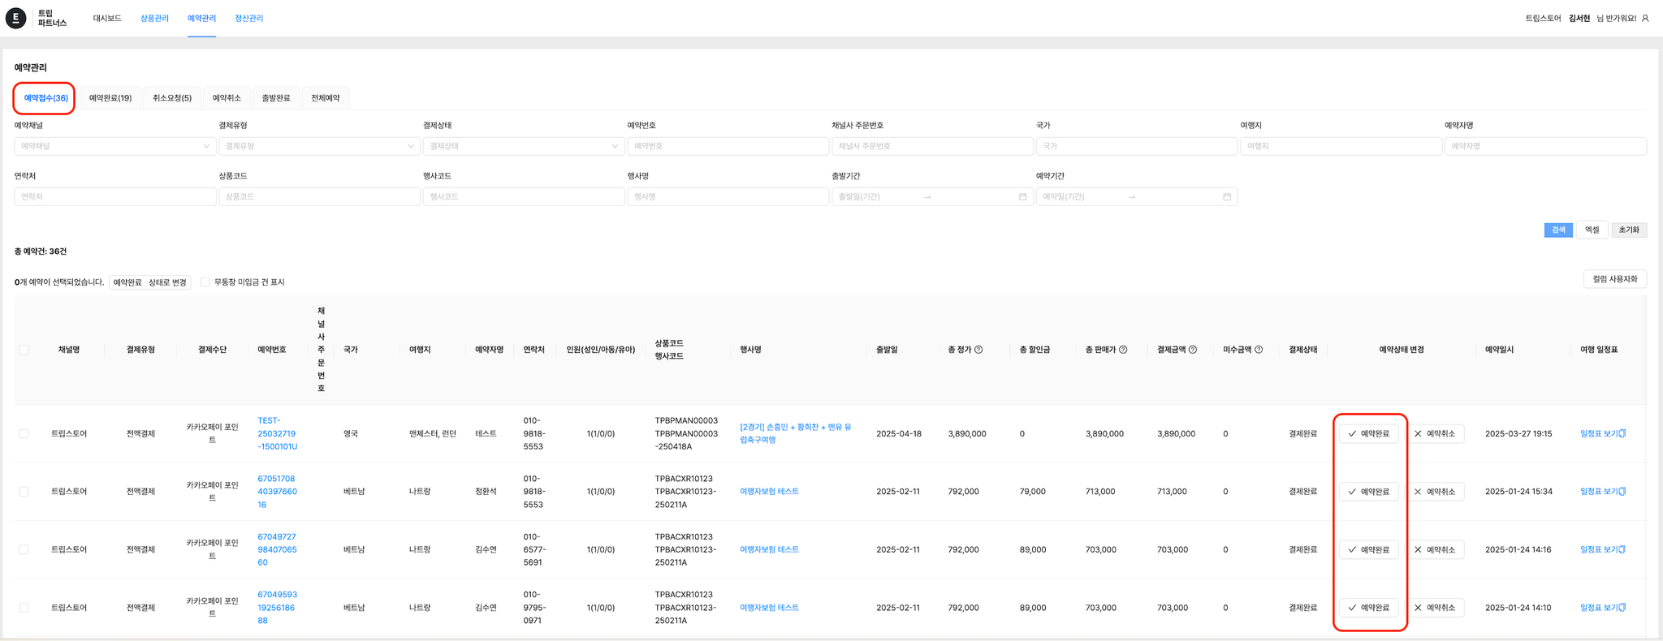Viewport: 1663px width, 641px height.
Task: Click copy icon after 일정표 보기 for 2025-03-27 19:15 row
Action: (x=1622, y=433)
